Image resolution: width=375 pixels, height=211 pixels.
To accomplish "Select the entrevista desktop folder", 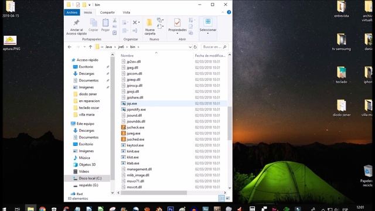I will 341,9.
